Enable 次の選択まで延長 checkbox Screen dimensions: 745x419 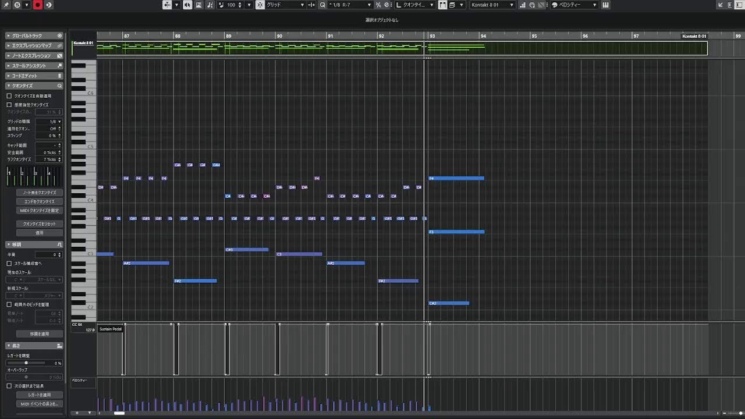9,386
